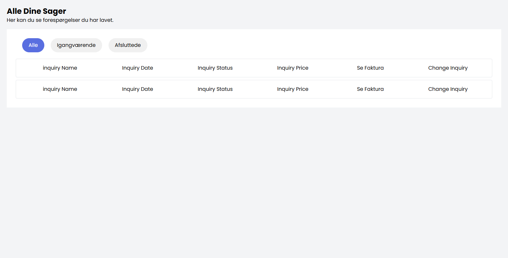This screenshot has height=258, width=508.
Task: Click Inquiry Status in the second row
Action: (215, 89)
